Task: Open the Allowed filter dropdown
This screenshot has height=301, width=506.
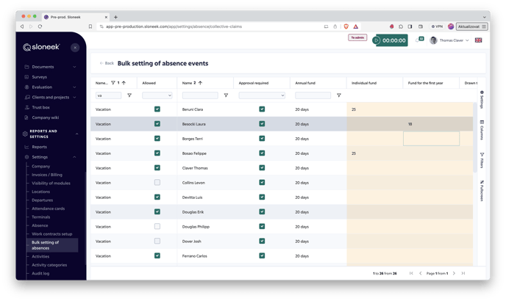Action: tap(157, 95)
